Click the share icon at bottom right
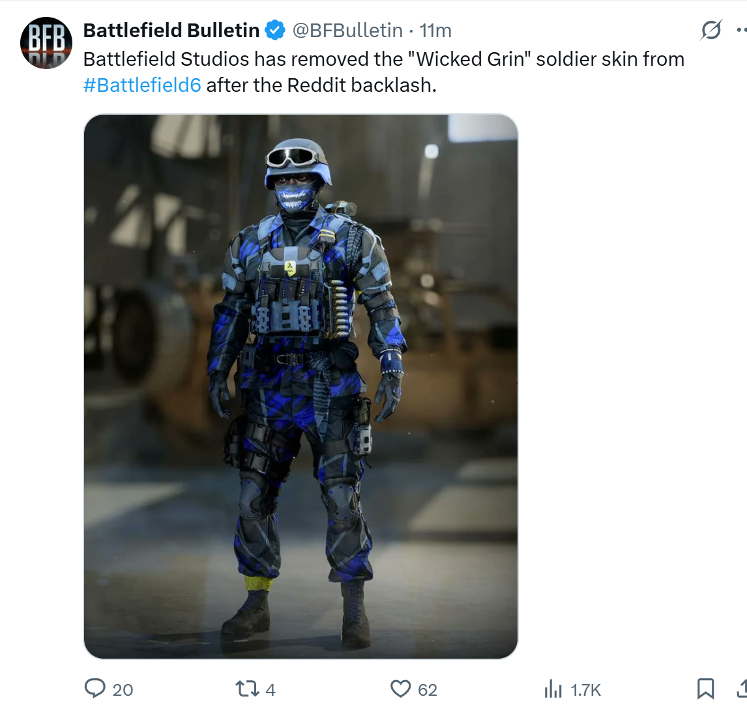This screenshot has height=716, width=747. (742, 689)
